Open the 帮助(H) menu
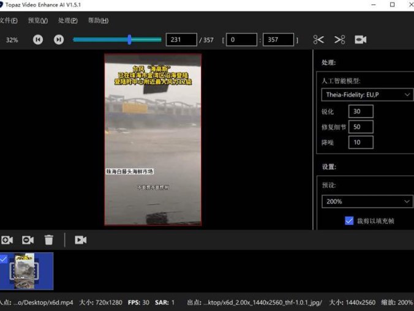 pyautogui.click(x=98, y=20)
